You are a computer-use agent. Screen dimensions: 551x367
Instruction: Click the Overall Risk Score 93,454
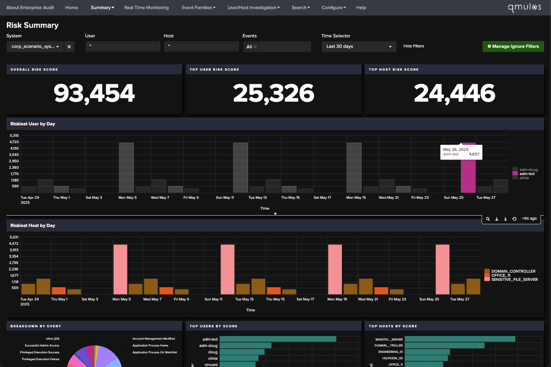94,93
